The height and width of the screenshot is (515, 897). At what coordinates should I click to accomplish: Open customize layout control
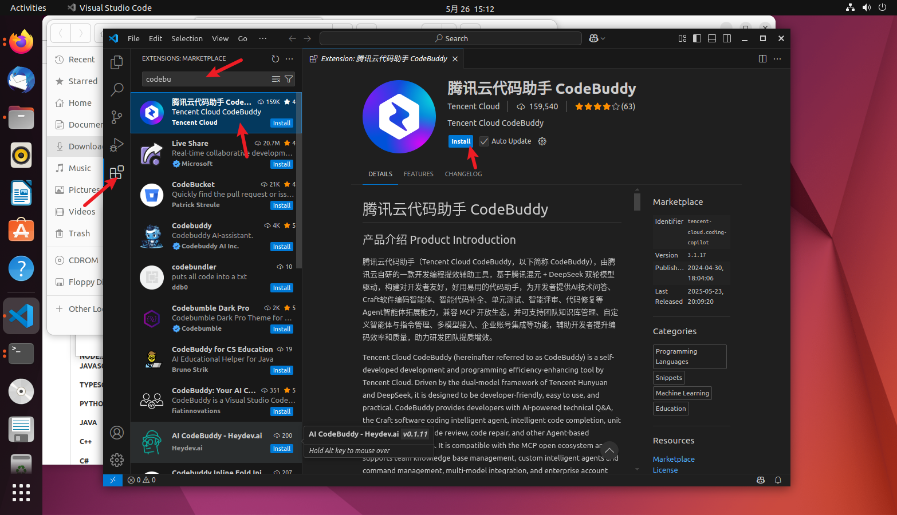(x=682, y=38)
